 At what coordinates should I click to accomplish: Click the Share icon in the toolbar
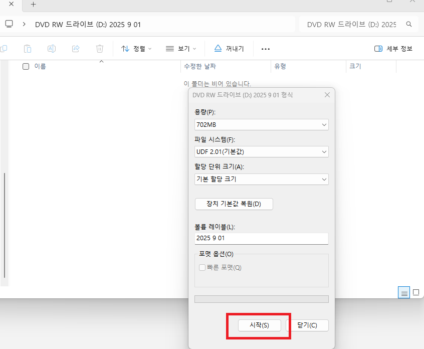click(x=76, y=48)
